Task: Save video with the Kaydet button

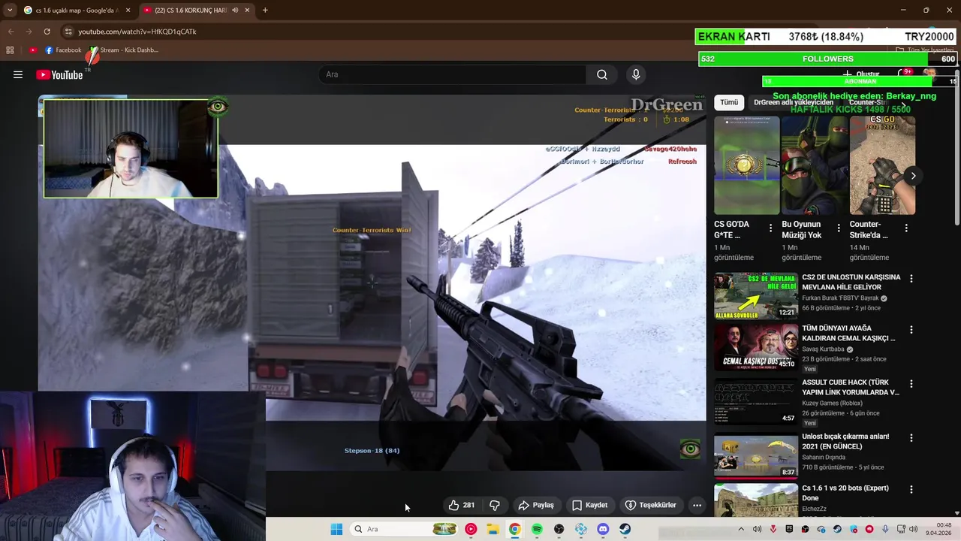Action: [x=589, y=505]
